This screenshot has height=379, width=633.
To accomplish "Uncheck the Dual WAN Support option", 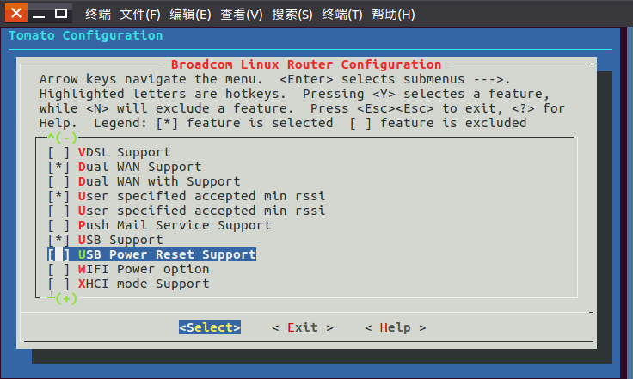I will pyautogui.click(x=58, y=167).
